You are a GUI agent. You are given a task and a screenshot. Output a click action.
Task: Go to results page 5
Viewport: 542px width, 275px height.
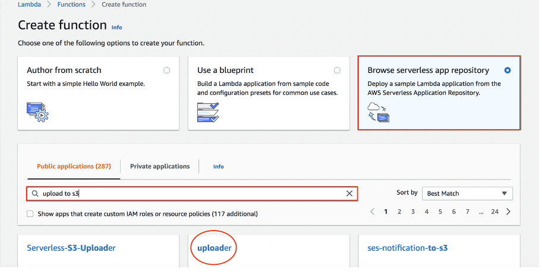coord(440,212)
